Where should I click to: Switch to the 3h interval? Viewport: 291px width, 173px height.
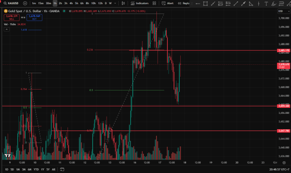(66, 3)
